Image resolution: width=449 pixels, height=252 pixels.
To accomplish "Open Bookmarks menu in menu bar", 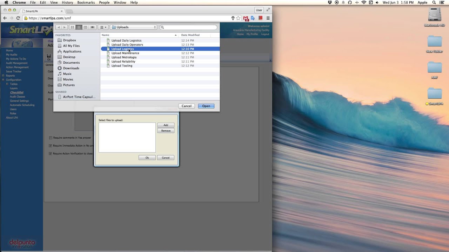I will coord(86,2).
